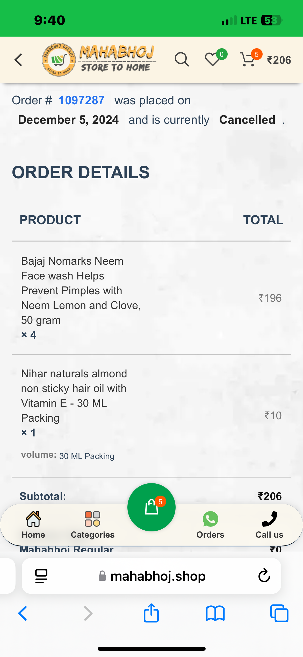This screenshot has height=657, width=303.
Task: Open Safari bookmarks book icon
Action: click(x=215, y=613)
